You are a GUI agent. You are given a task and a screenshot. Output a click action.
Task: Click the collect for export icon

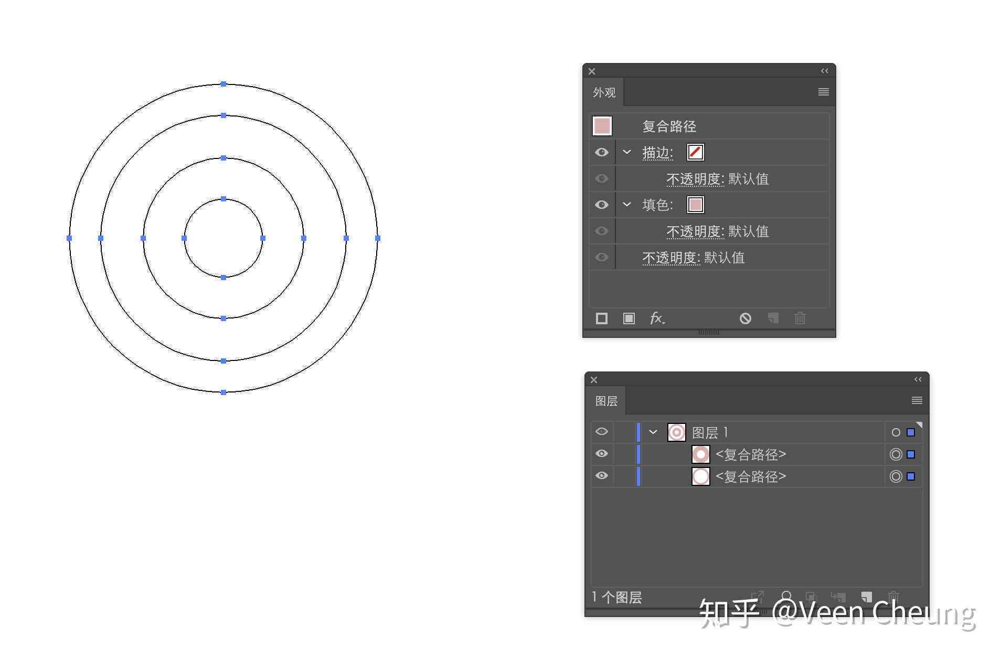coord(758,597)
